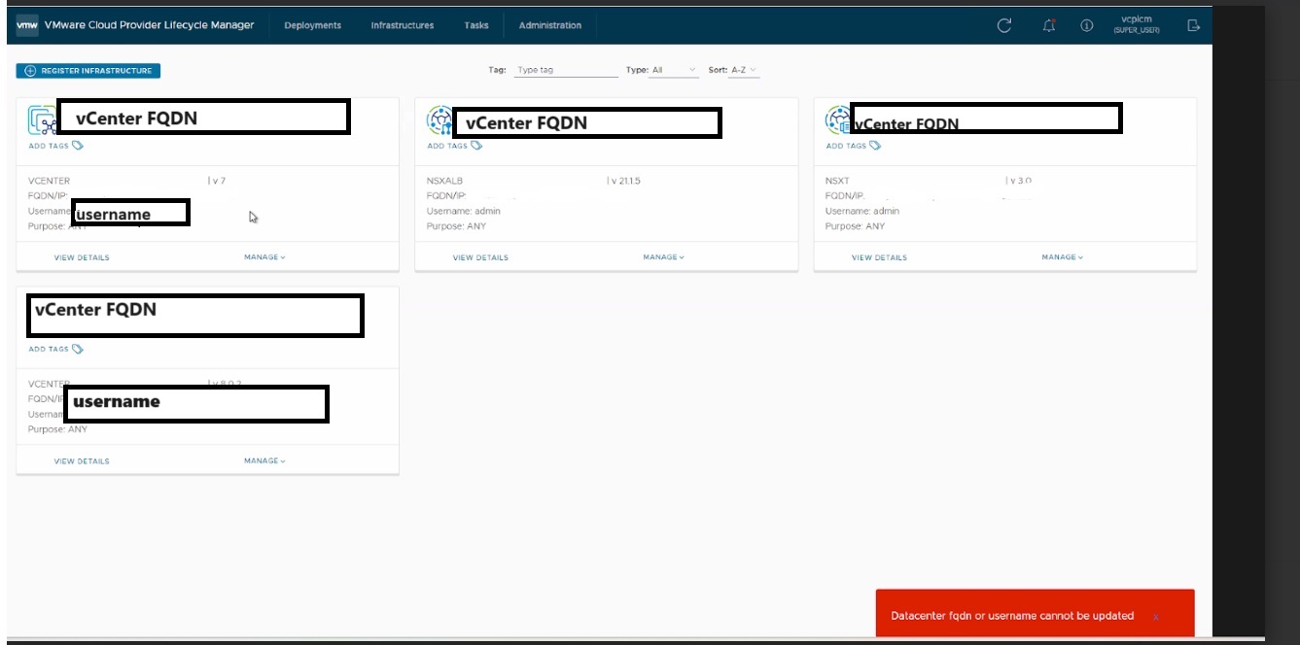The width and height of the screenshot is (1300, 645).
Task: Click the refresh icon in the header
Action: tap(1005, 26)
